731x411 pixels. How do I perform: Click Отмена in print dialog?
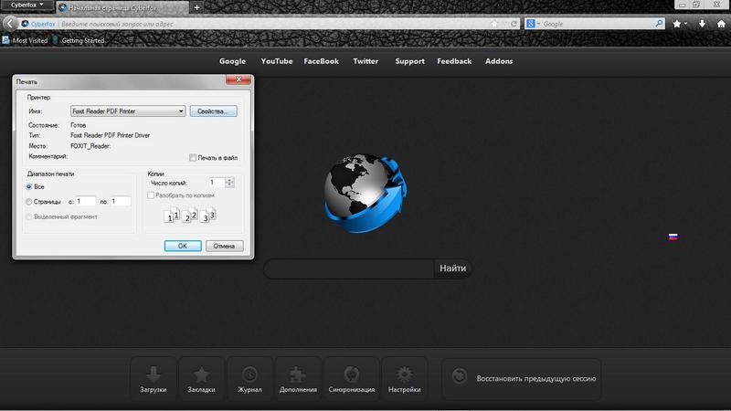tap(224, 246)
